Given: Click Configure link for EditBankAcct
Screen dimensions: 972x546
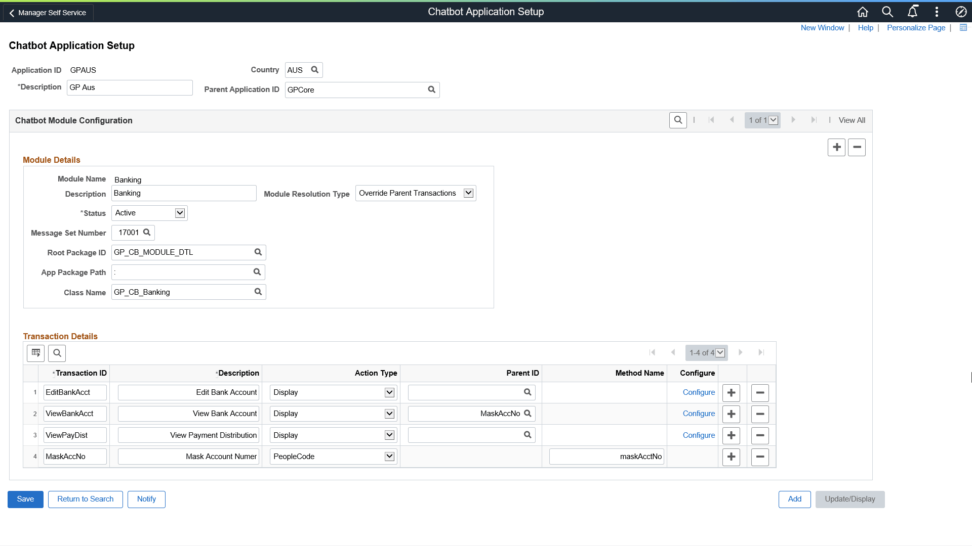Looking at the screenshot, I should point(699,392).
